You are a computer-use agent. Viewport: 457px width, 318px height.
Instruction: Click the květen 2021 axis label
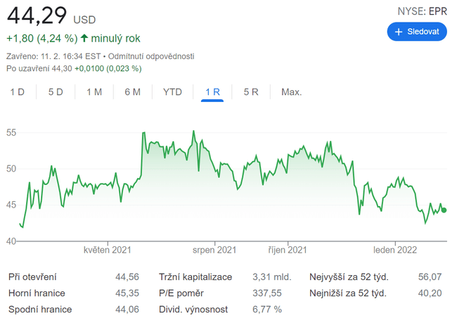(x=108, y=250)
